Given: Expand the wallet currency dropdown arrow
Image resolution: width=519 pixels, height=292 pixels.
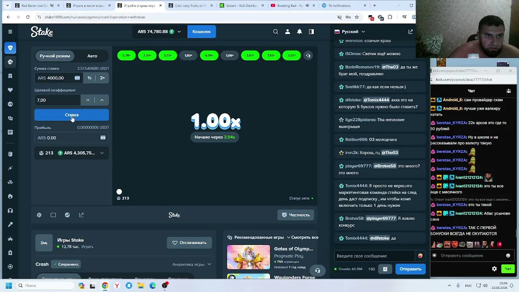Looking at the screenshot, I should point(179,32).
